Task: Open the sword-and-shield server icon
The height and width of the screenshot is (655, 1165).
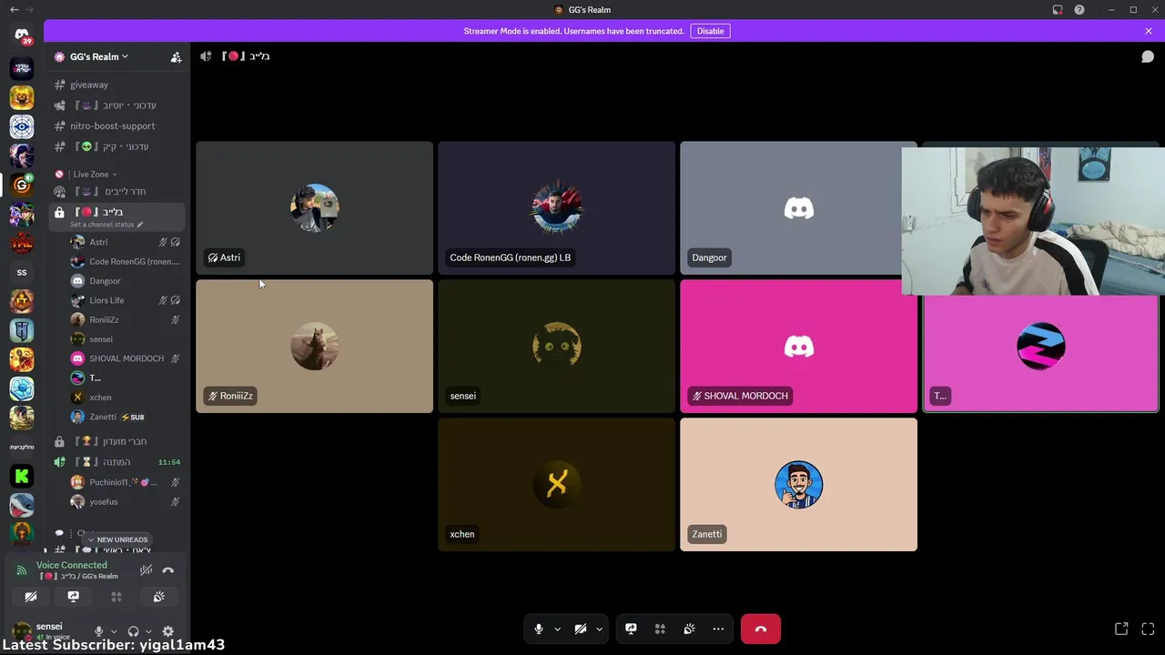Action: [22, 330]
